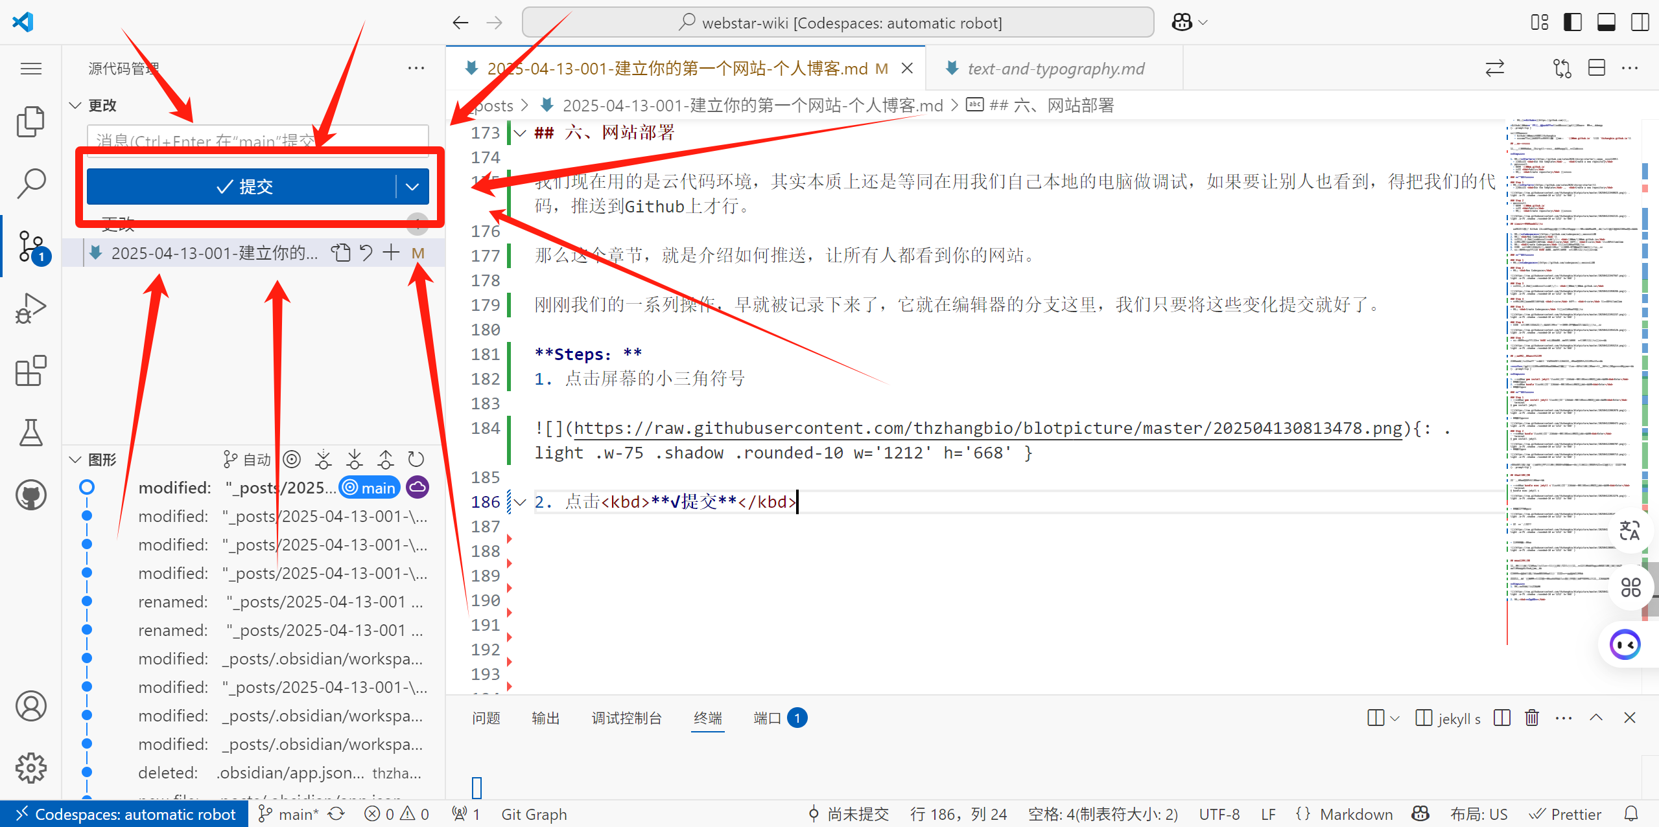
Task: Open commit button dropdown arrow
Action: click(412, 187)
